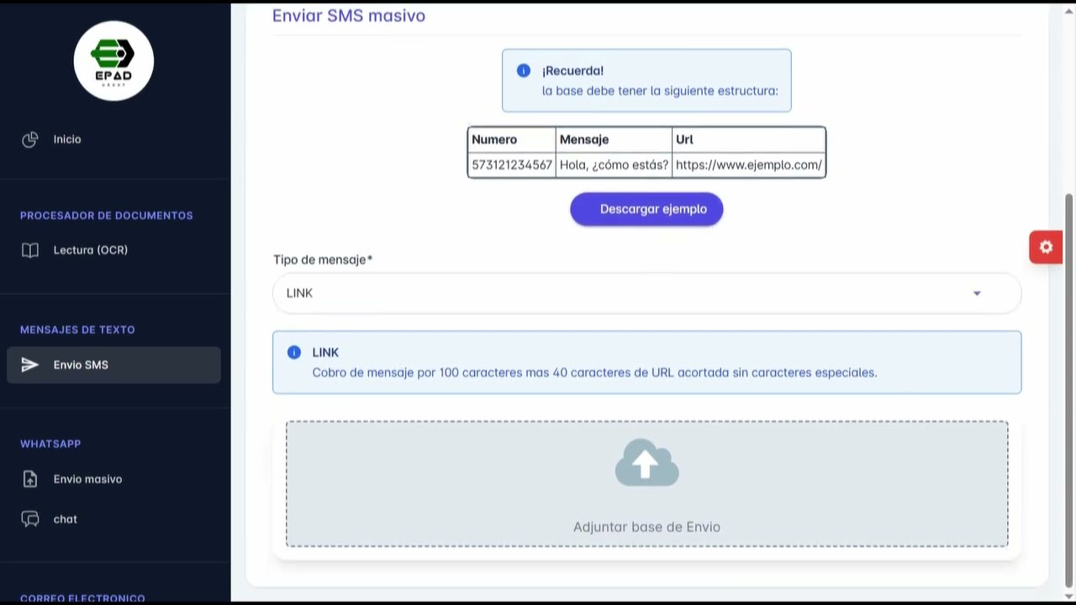Click the Envio masivo upload file icon
The height and width of the screenshot is (605, 1076).
coord(30,479)
